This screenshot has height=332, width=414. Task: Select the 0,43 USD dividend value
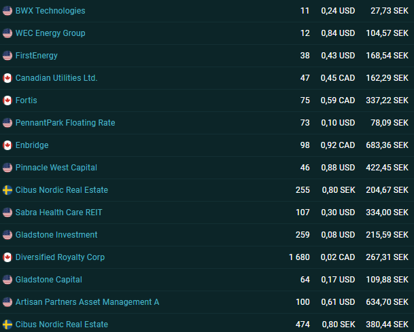(x=338, y=56)
